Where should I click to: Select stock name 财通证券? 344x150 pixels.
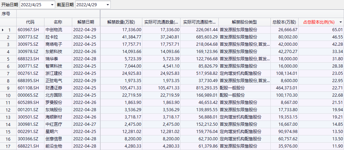click(54, 88)
